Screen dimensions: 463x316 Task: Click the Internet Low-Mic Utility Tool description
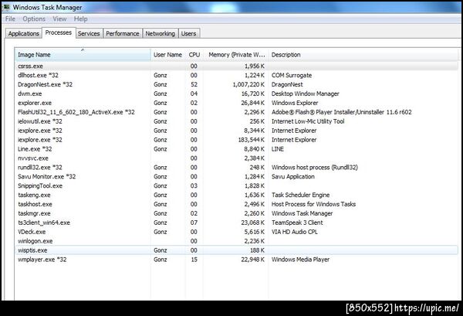308,121
